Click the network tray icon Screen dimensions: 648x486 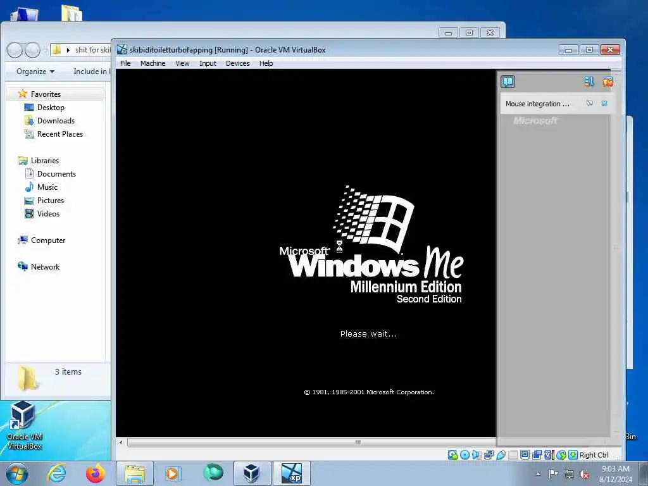(569, 474)
